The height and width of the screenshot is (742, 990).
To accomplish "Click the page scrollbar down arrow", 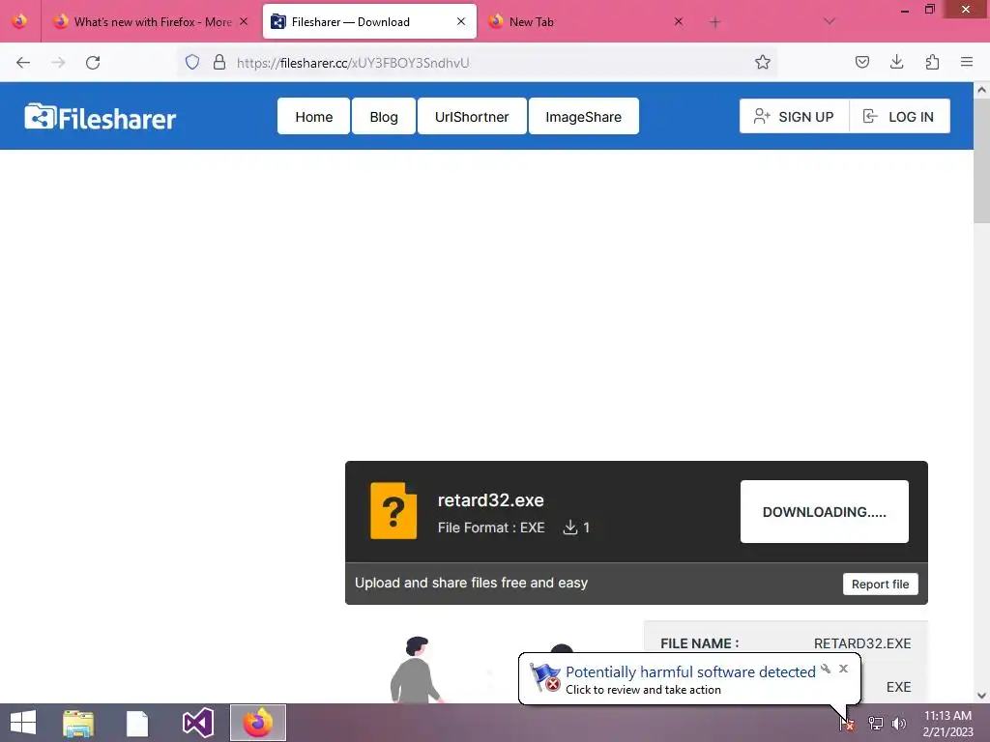I will pos(982,696).
